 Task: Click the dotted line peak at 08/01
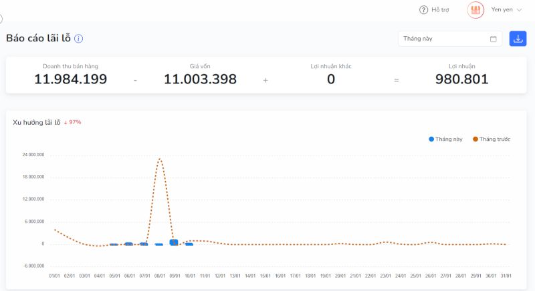click(159, 159)
